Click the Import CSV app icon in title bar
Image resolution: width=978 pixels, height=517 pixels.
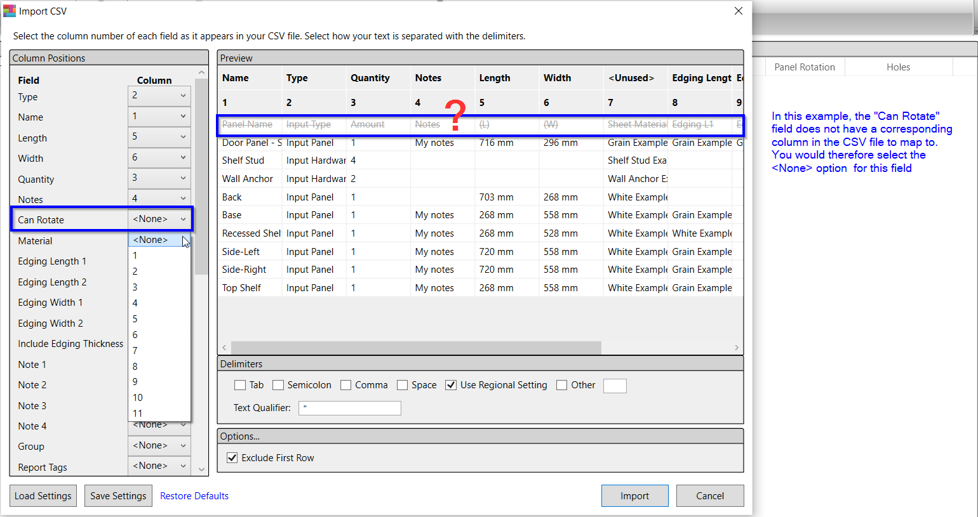coord(10,11)
